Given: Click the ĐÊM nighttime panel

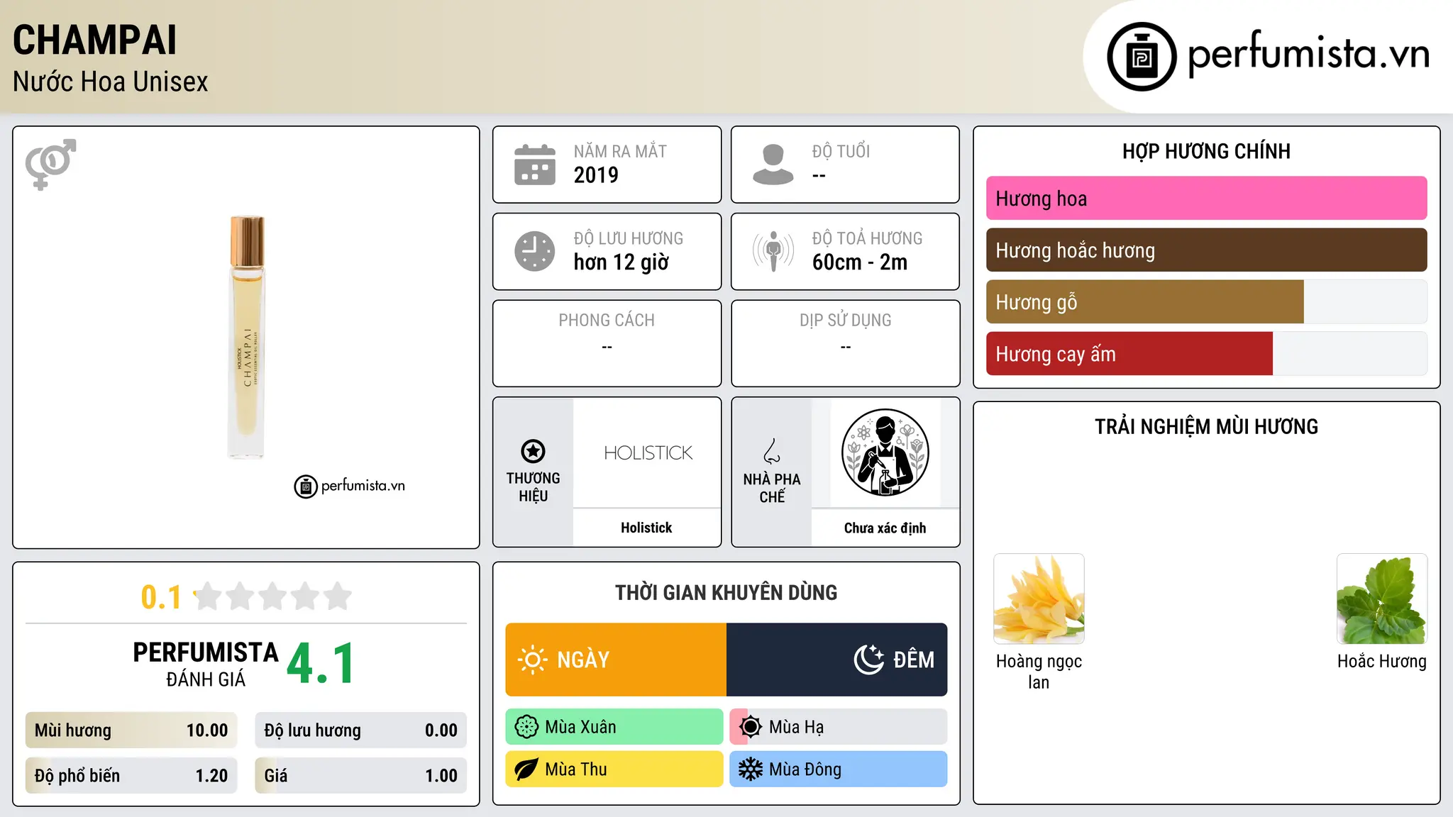Looking at the screenshot, I should point(837,660).
